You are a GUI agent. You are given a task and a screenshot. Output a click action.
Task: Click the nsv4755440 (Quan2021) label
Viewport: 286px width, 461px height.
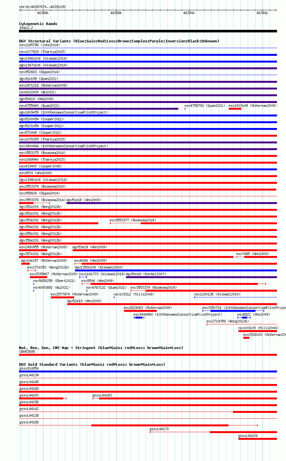pyautogui.click(x=40, y=106)
